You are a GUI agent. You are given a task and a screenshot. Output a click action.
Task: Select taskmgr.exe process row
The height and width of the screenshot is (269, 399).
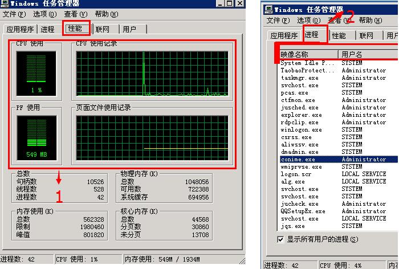point(339,78)
